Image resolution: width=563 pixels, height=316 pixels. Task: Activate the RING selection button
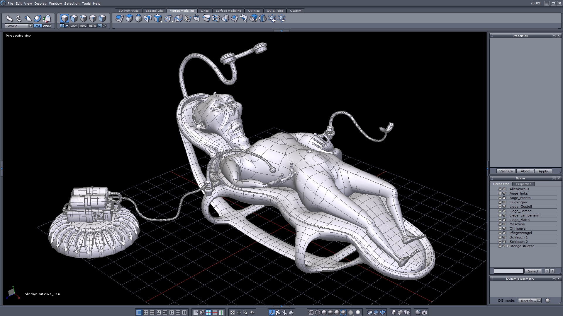click(x=83, y=26)
